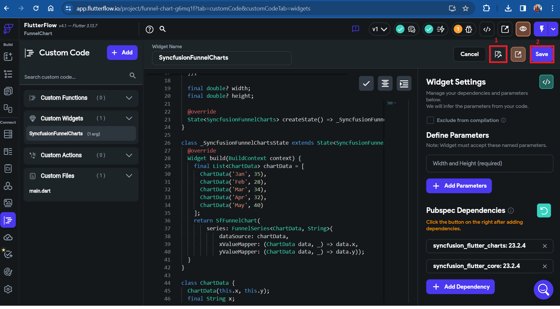Expand the Custom Actions section
The height and width of the screenshot is (309, 560).
tap(129, 155)
